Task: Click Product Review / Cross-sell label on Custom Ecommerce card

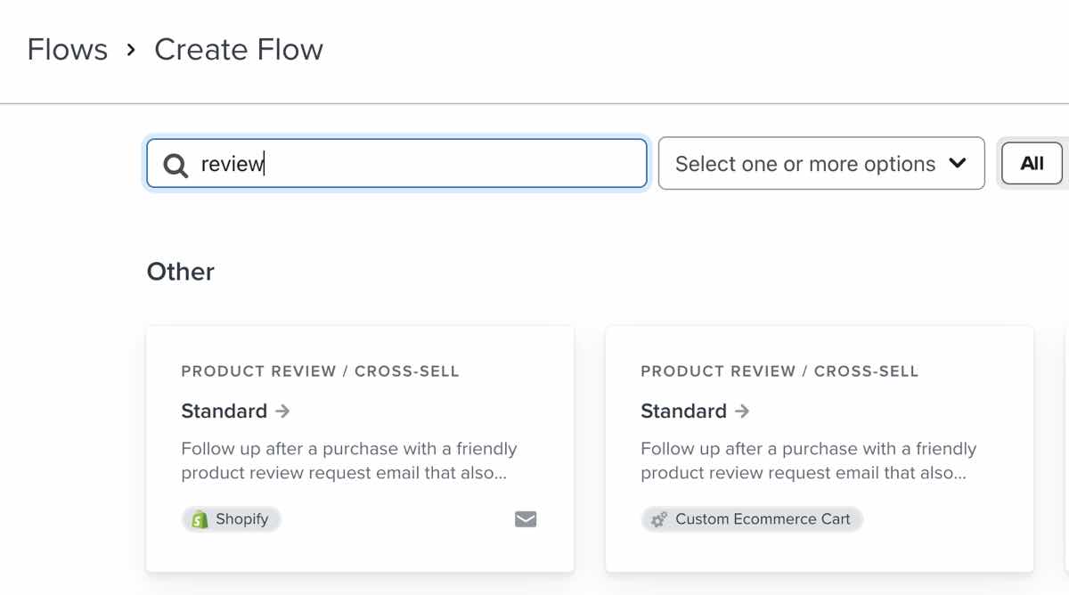Action: pyautogui.click(x=779, y=371)
